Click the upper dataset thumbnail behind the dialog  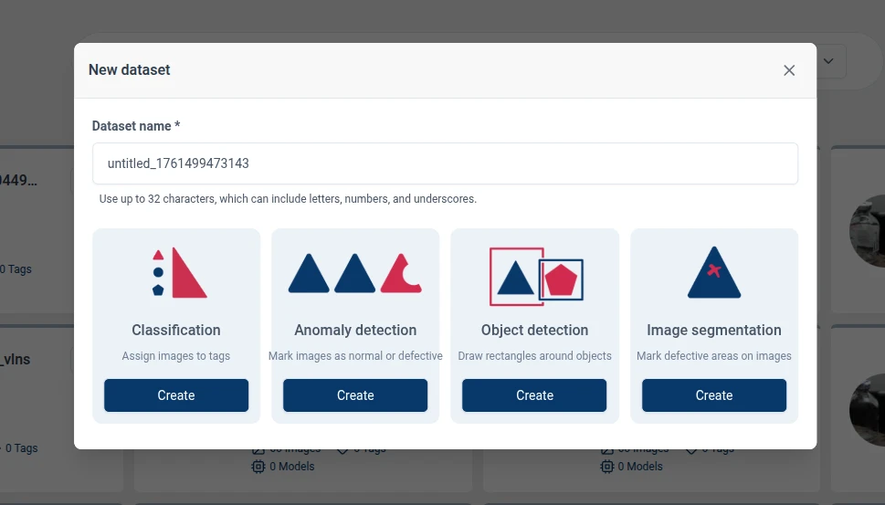(867, 230)
